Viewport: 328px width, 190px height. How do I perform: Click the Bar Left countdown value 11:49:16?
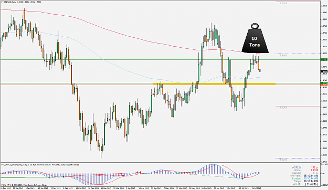312,184
